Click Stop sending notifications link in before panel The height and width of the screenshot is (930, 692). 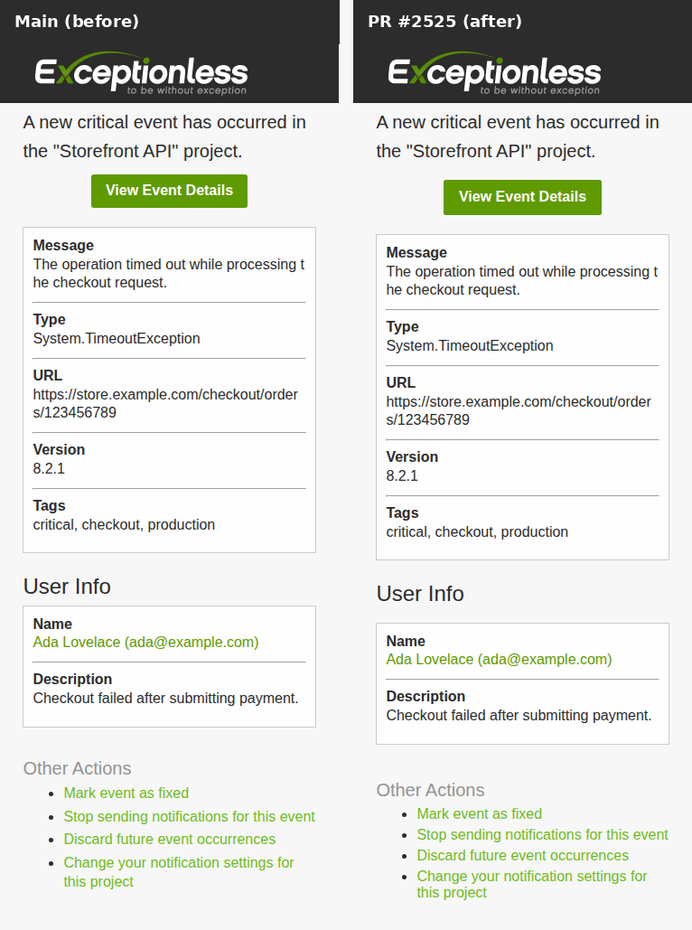[189, 817]
